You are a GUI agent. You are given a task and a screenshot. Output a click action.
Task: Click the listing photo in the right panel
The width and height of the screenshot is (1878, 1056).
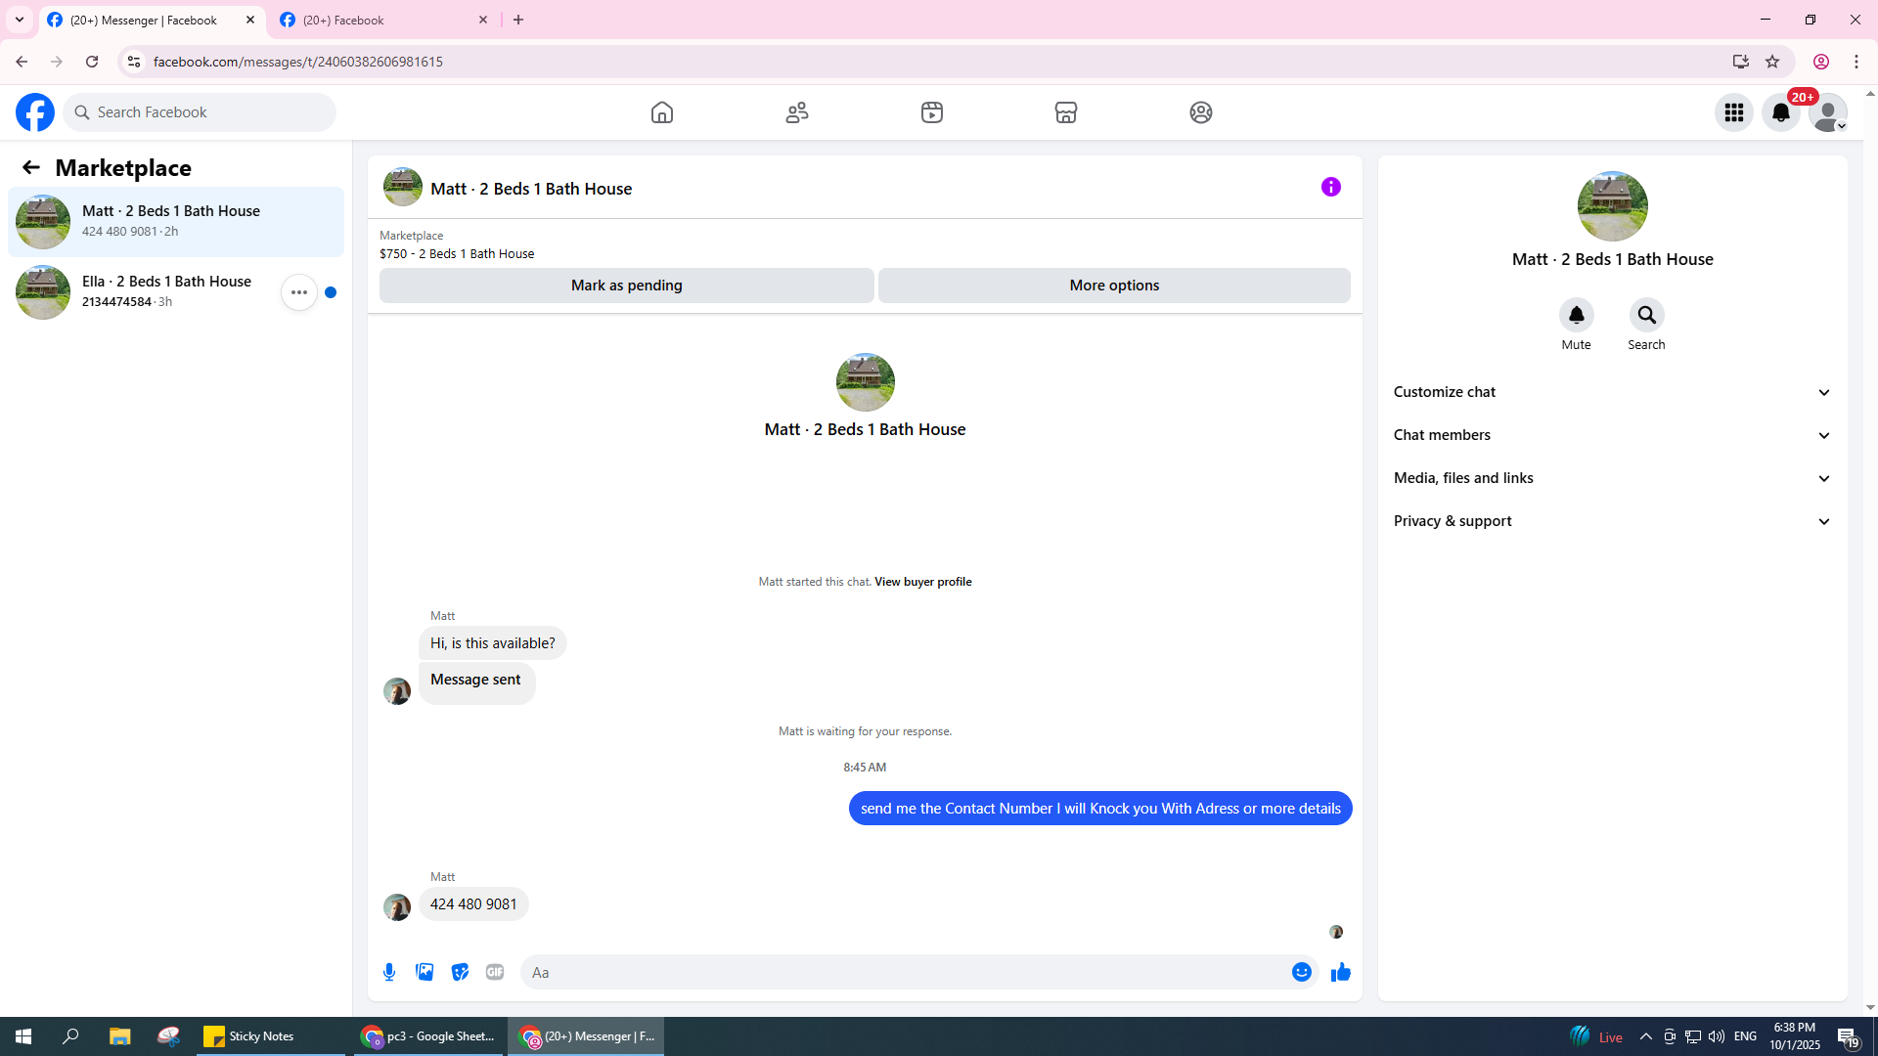click(x=1612, y=206)
